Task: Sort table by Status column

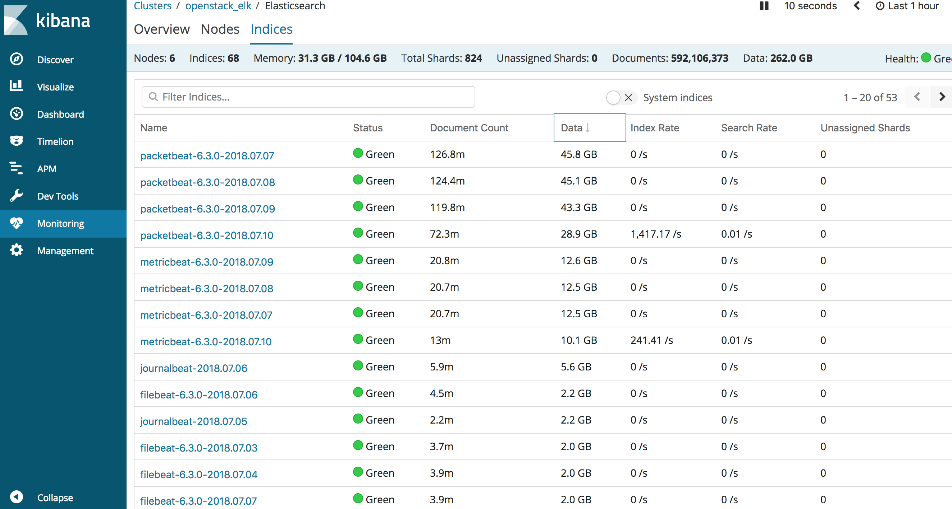Action: (368, 128)
